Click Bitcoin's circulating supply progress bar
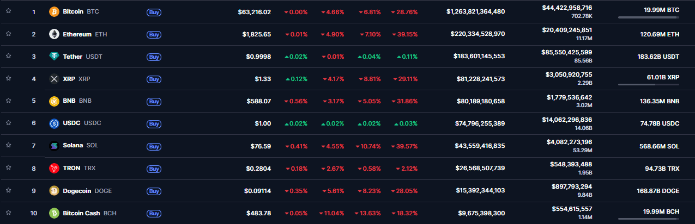This screenshot has height=224, width=695. tap(648, 17)
